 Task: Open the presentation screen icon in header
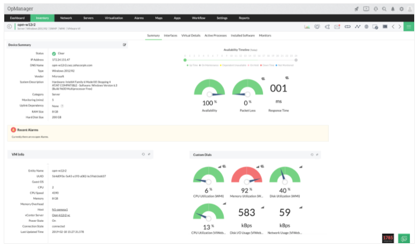pos(366,9)
